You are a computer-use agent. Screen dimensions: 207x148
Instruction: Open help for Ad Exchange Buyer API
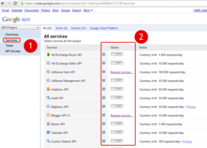tap(104, 54)
